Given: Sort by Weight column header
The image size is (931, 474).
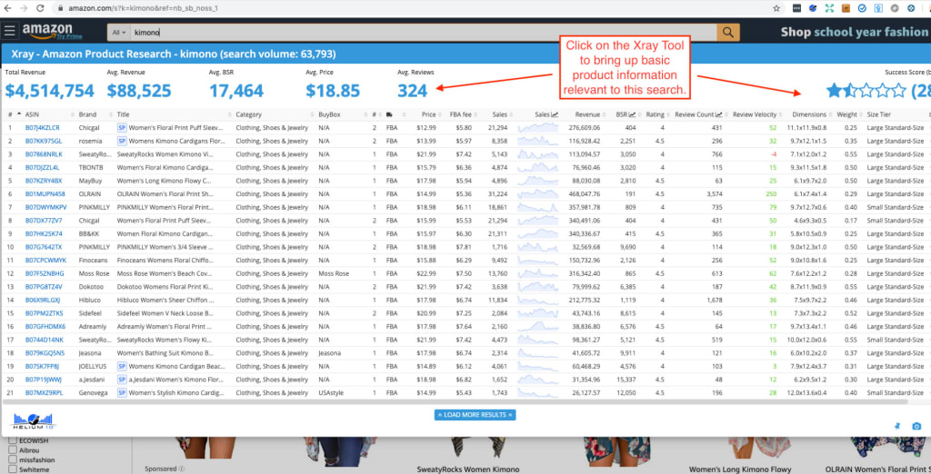Looking at the screenshot, I should pyautogui.click(x=846, y=114).
